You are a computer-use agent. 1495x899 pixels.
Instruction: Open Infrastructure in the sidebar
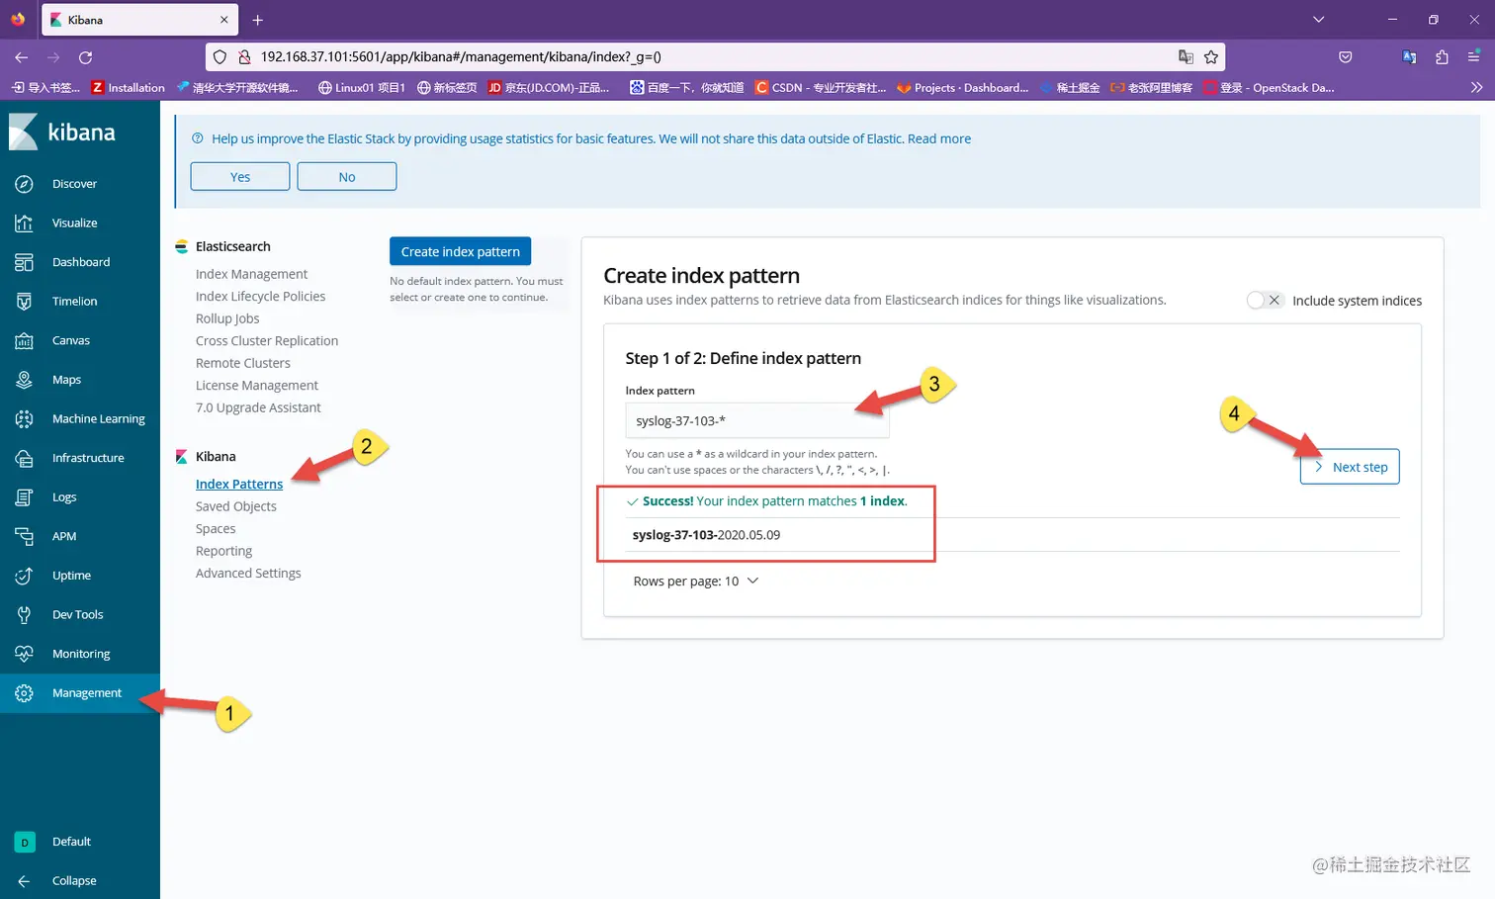click(x=88, y=458)
